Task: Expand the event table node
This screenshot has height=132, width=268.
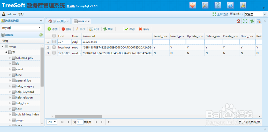Action: (10, 69)
